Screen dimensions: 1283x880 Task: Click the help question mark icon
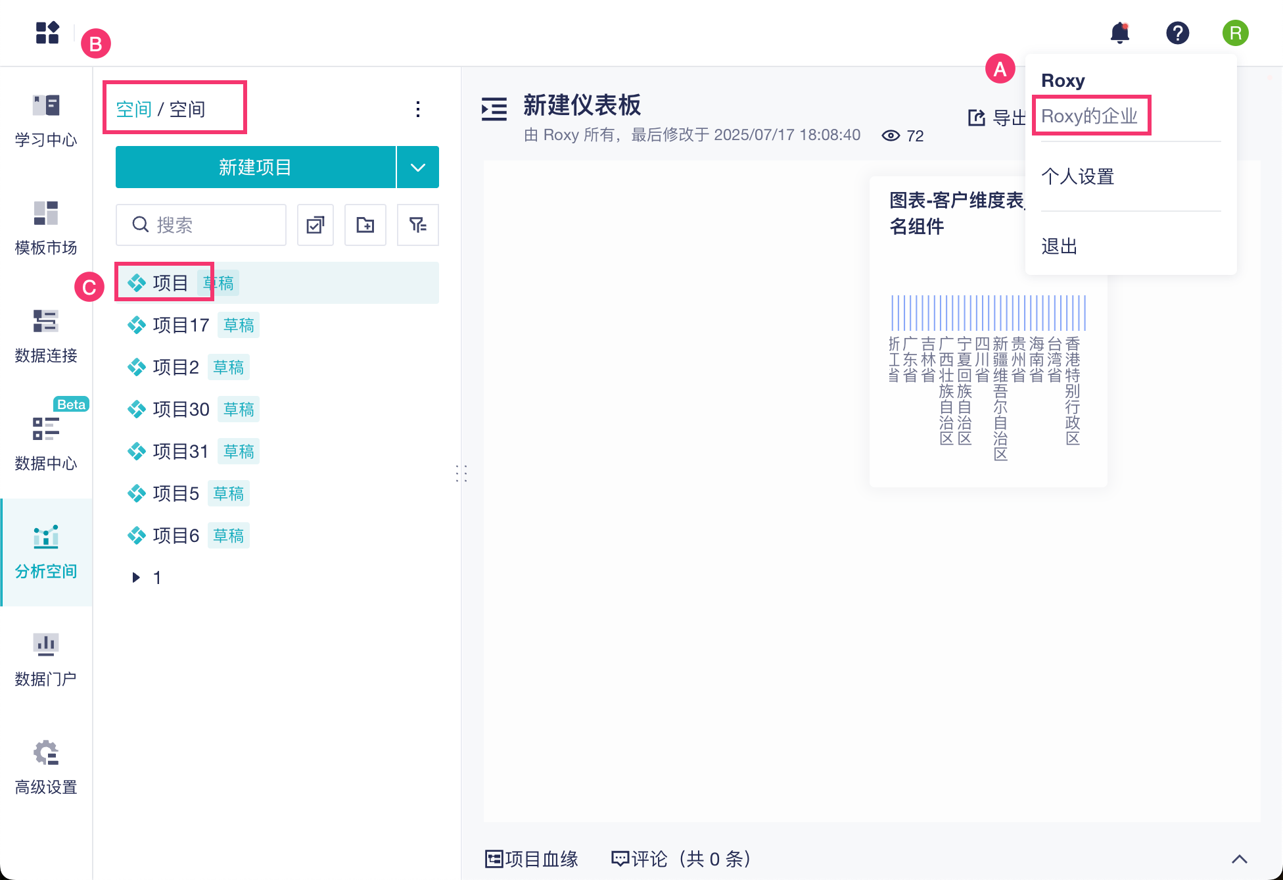point(1177,32)
